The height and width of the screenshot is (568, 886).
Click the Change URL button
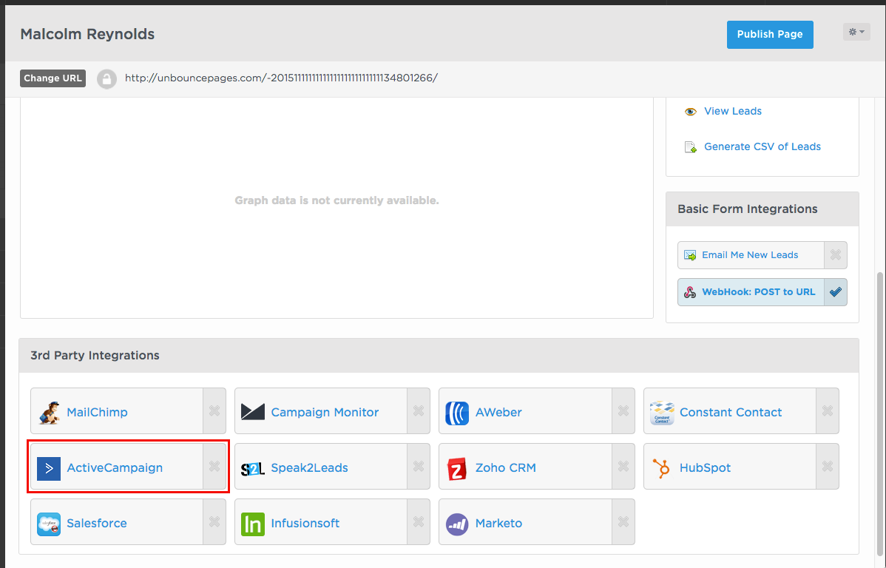pos(53,78)
